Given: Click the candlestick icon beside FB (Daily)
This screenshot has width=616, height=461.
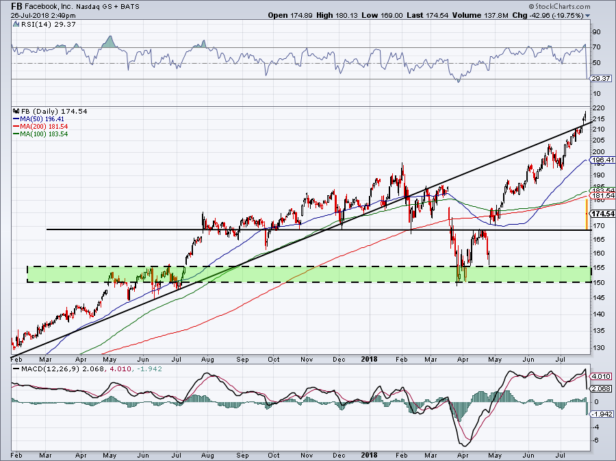Looking at the screenshot, I should [x=16, y=111].
